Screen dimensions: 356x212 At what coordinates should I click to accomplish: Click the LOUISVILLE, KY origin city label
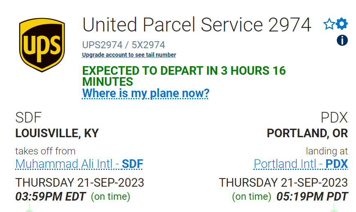[x=57, y=134]
